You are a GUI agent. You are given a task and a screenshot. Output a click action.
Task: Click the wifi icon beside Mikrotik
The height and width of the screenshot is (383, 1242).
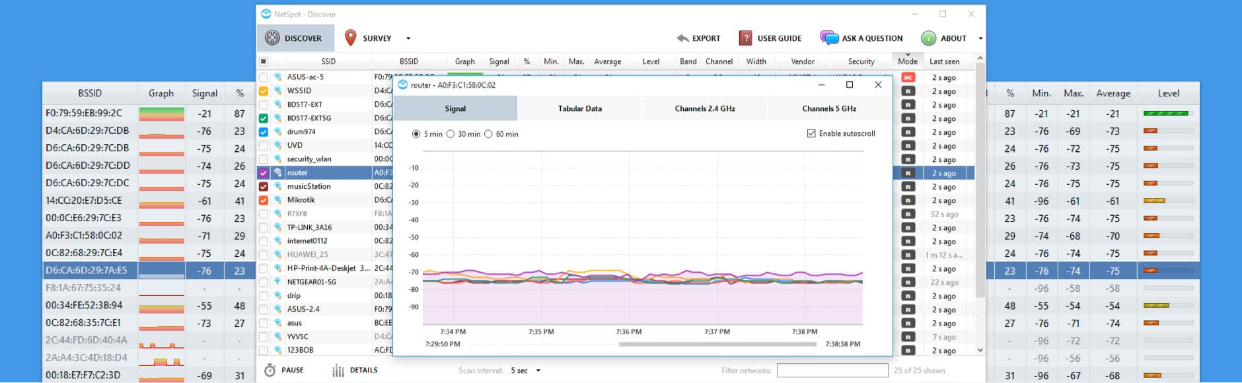(x=278, y=200)
